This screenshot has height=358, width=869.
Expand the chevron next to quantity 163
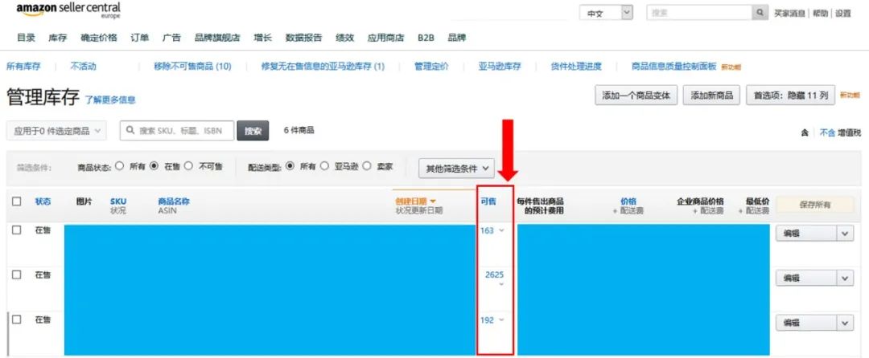(503, 231)
